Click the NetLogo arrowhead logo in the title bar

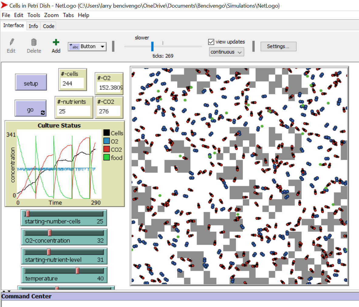pos(4,5)
